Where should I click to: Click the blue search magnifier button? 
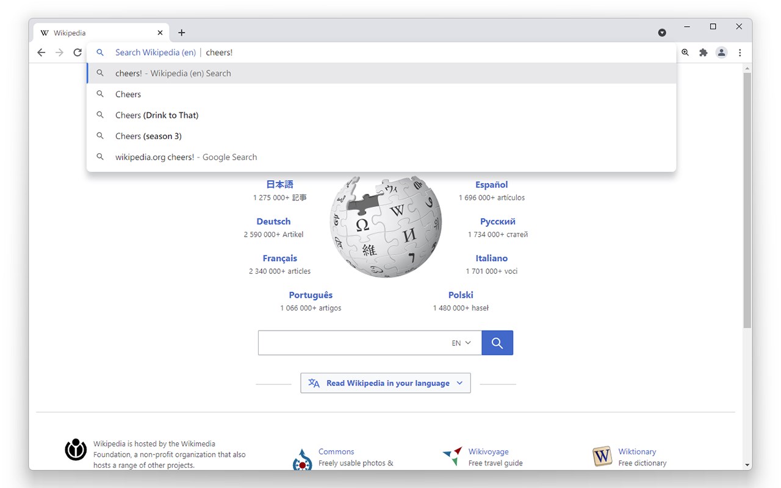coord(497,343)
